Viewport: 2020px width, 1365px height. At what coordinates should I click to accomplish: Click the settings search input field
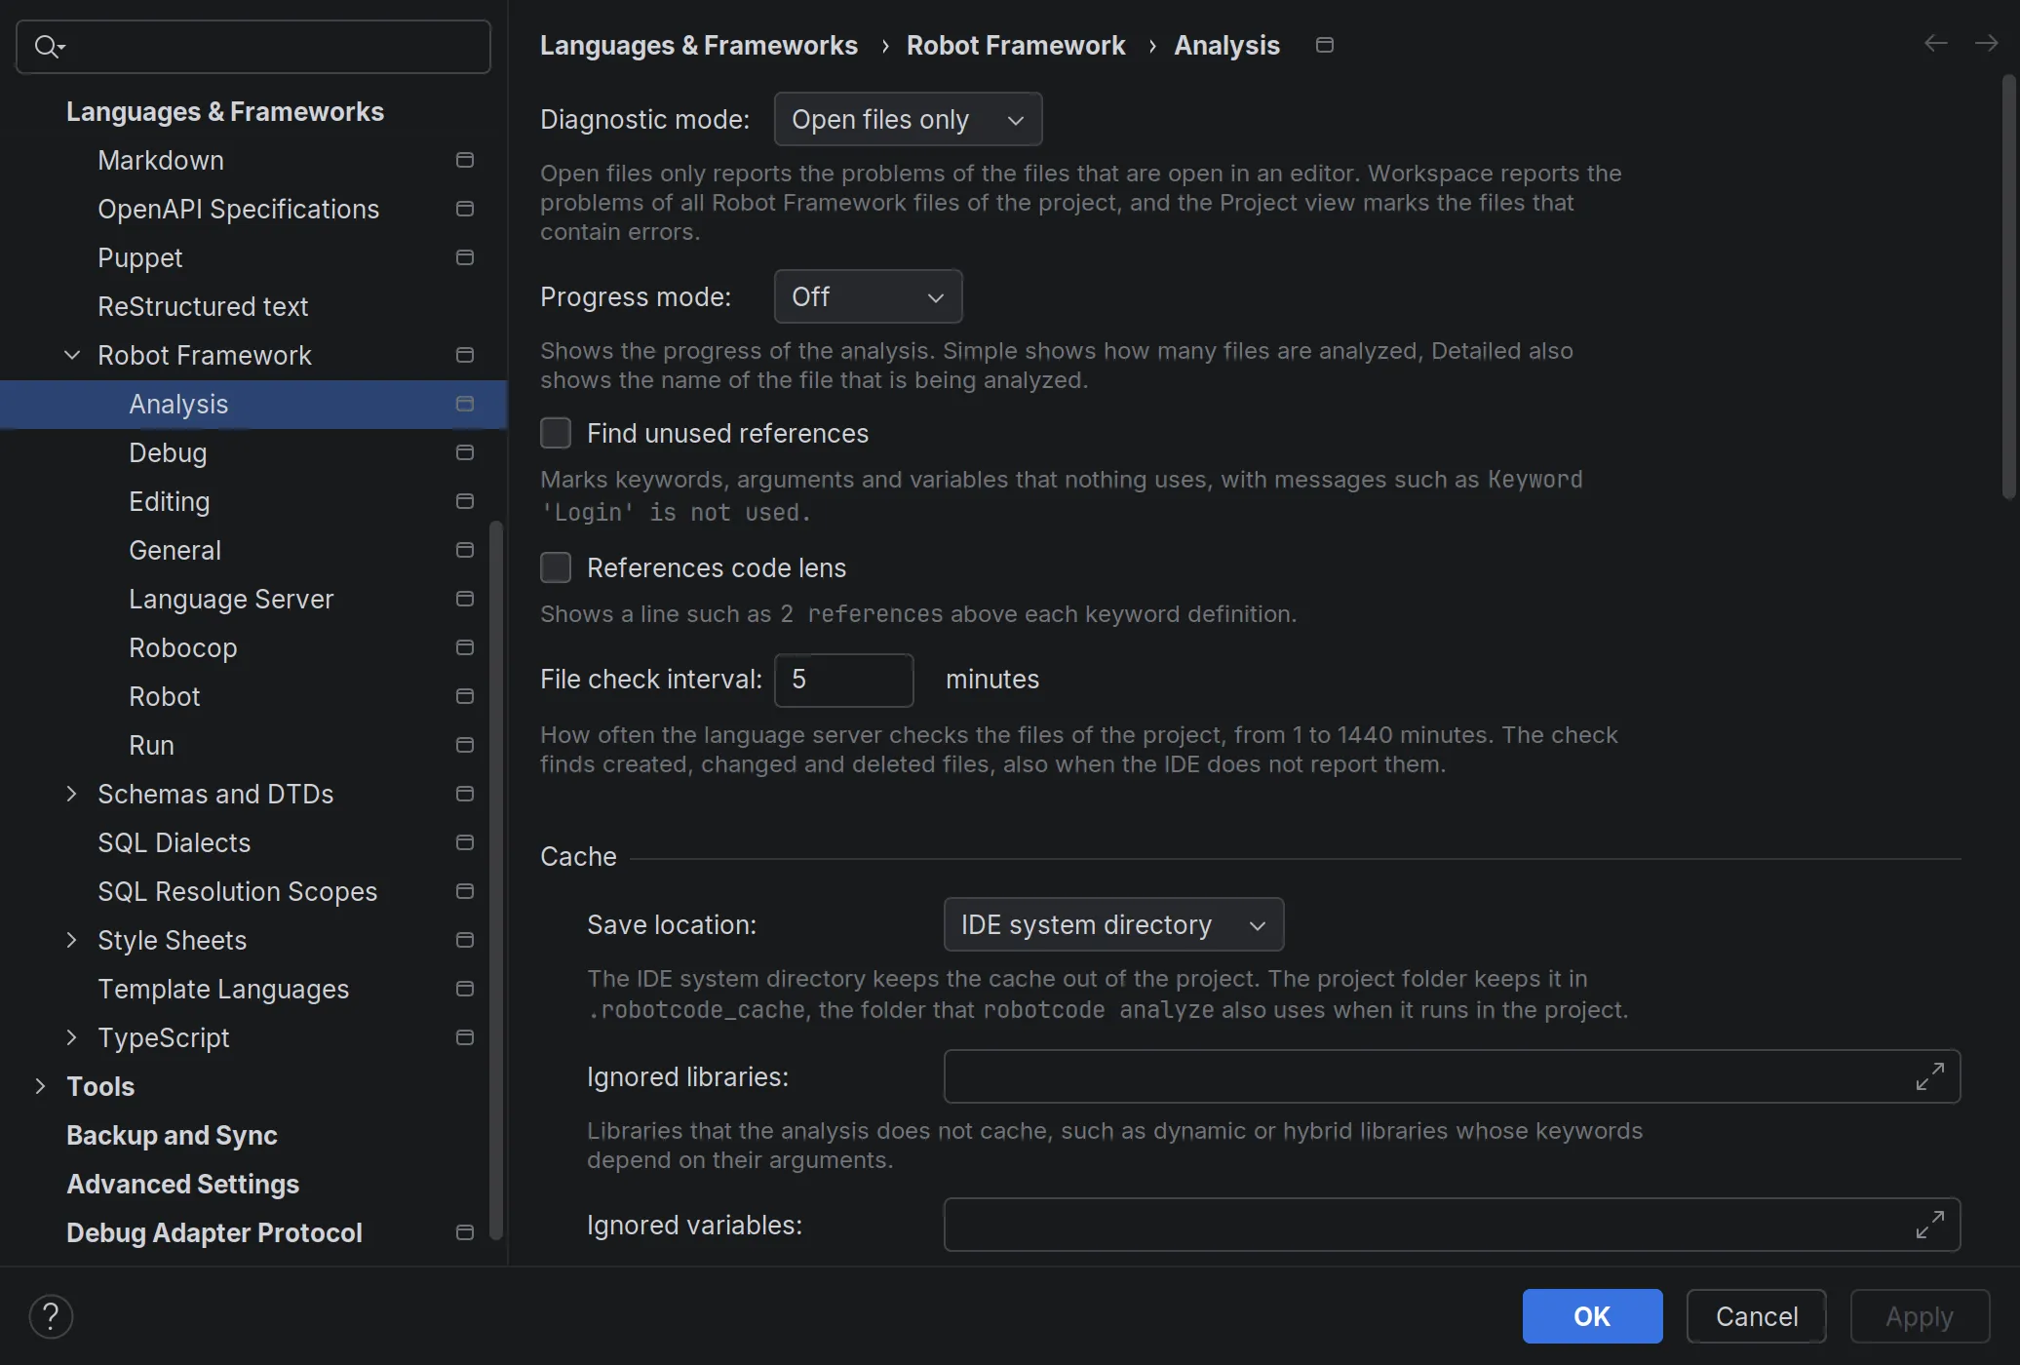(253, 47)
